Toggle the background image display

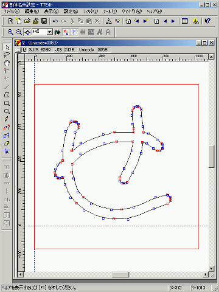coord(91,32)
